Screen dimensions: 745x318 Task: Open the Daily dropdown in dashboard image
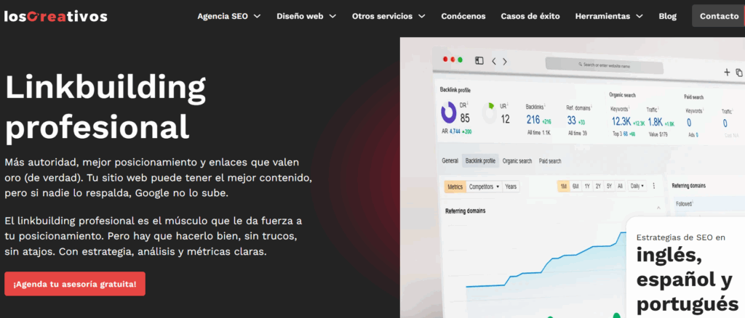(x=637, y=187)
